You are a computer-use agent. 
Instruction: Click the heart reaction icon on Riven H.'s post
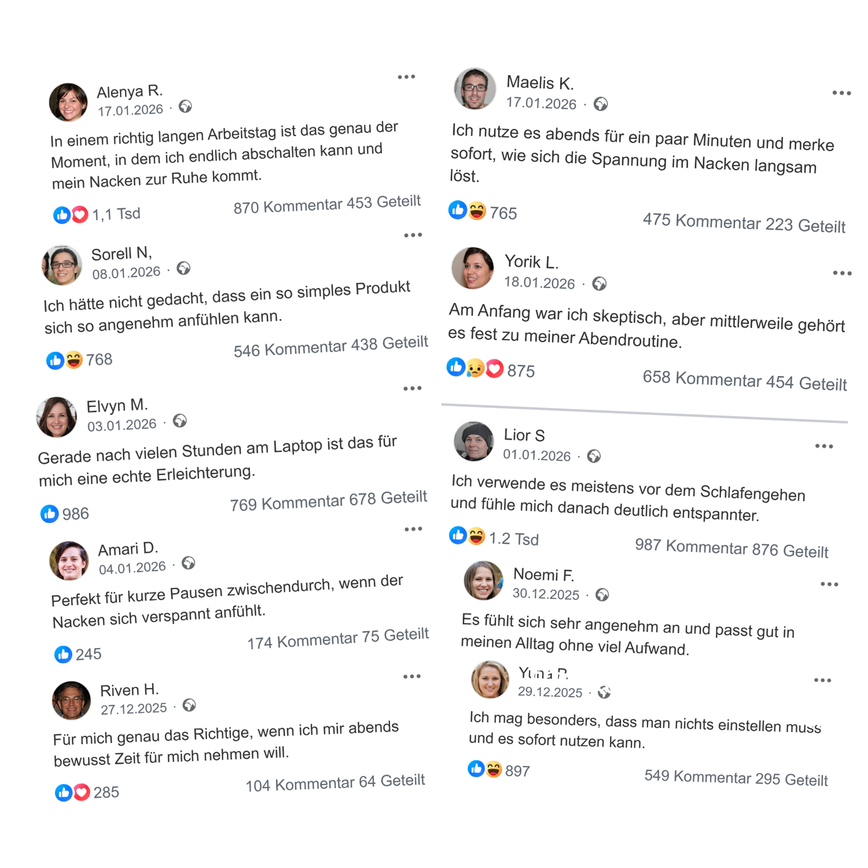(82, 792)
